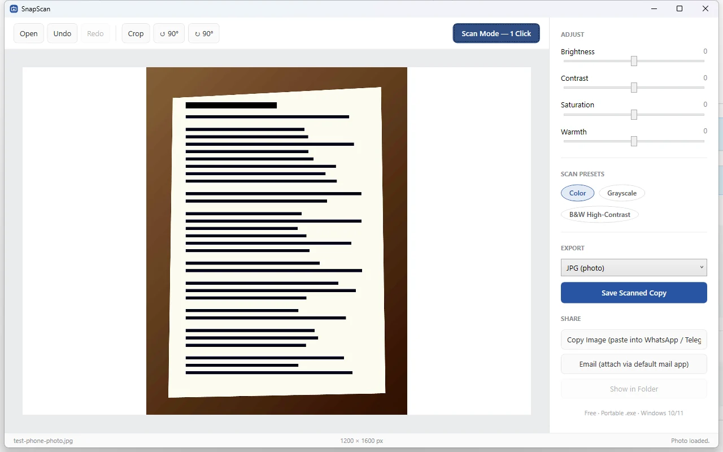
Task: Click the document photo preview
Action: 277,241
